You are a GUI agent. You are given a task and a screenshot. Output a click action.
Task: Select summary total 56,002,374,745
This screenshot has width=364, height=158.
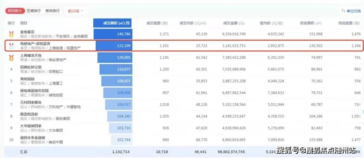(x=231, y=152)
